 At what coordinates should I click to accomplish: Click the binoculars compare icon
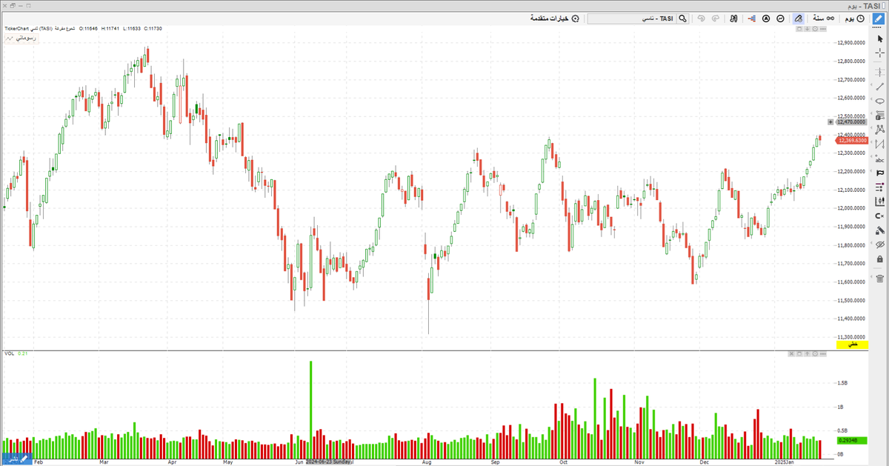733,19
